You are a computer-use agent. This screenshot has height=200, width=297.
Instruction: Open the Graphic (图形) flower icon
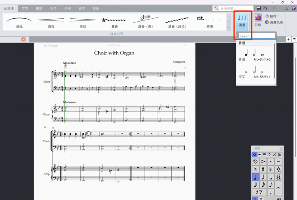[x=258, y=20]
